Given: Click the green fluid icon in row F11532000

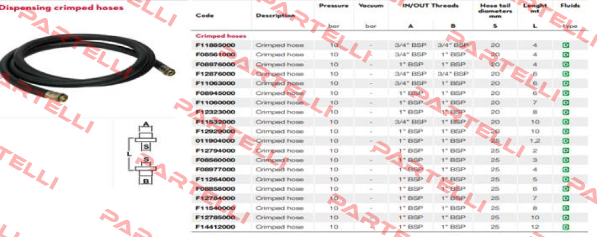Looking at the screenshot, I should click(566, 121).
